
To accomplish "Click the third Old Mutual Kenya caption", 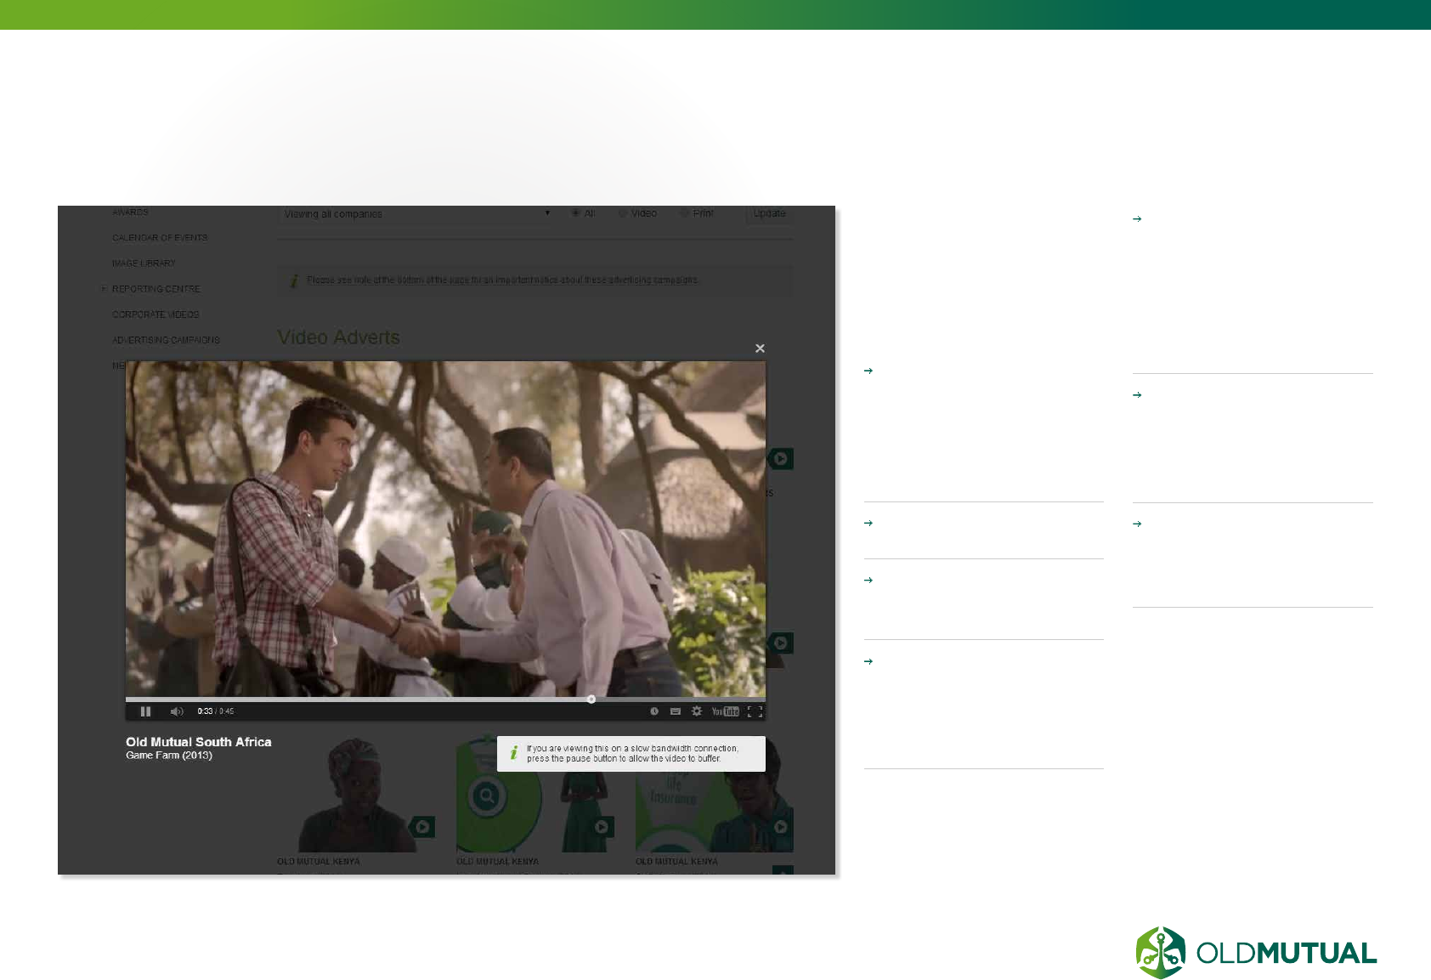I will [676, 862].
